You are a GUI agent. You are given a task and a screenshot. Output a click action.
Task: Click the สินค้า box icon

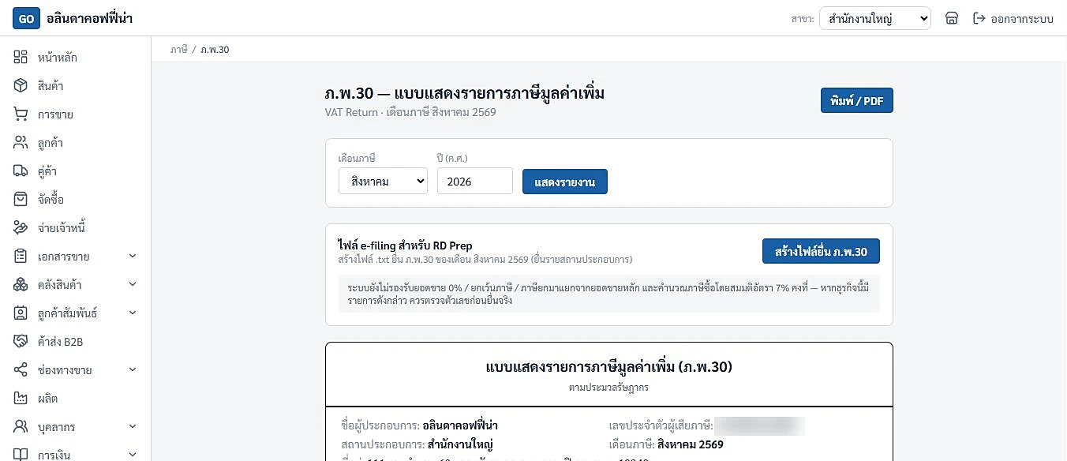(21, 86)
